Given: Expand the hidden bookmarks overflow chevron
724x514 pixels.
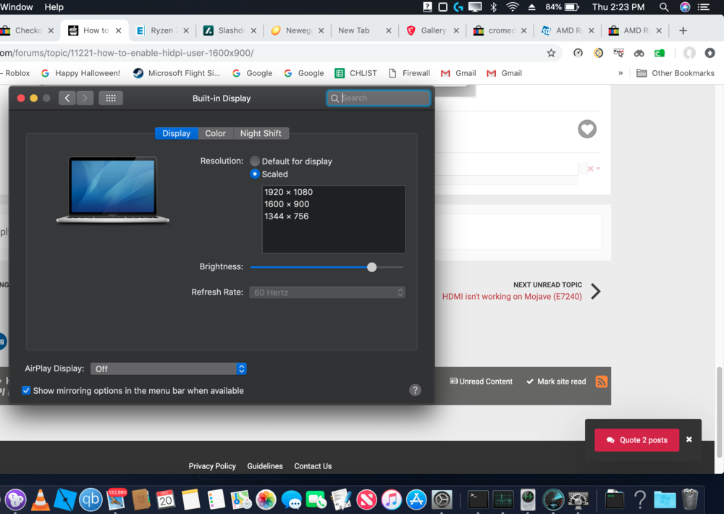Looking at the screenshot, I should (x=620, y=73).
